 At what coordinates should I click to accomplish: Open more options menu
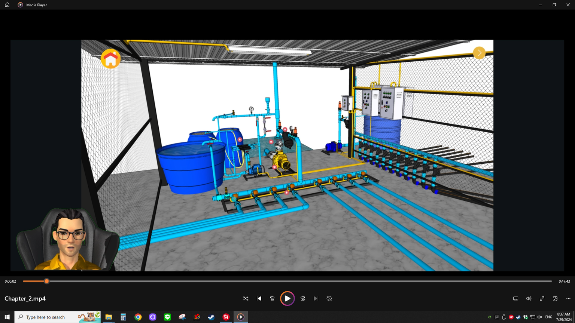click(x=568, y=298)
